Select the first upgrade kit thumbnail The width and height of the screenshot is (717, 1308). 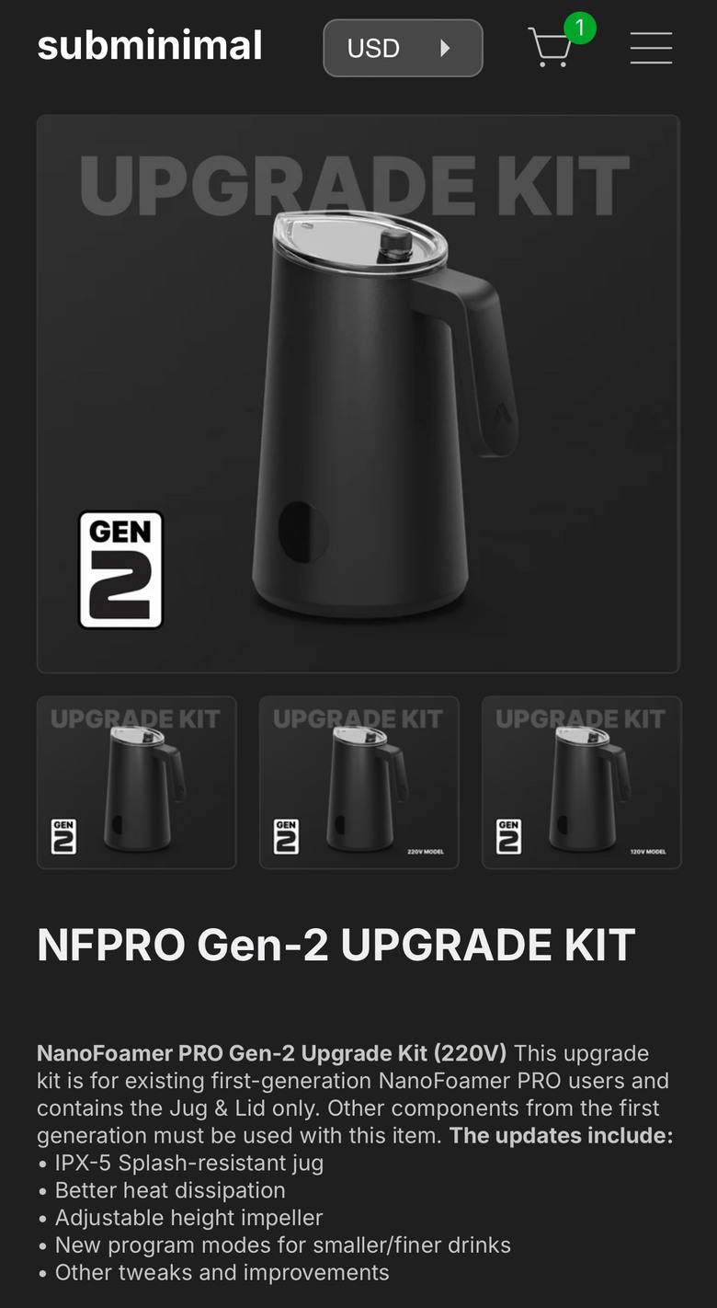[137, 782]
